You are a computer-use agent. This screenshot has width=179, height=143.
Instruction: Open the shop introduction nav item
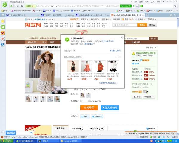coord(136,42)
